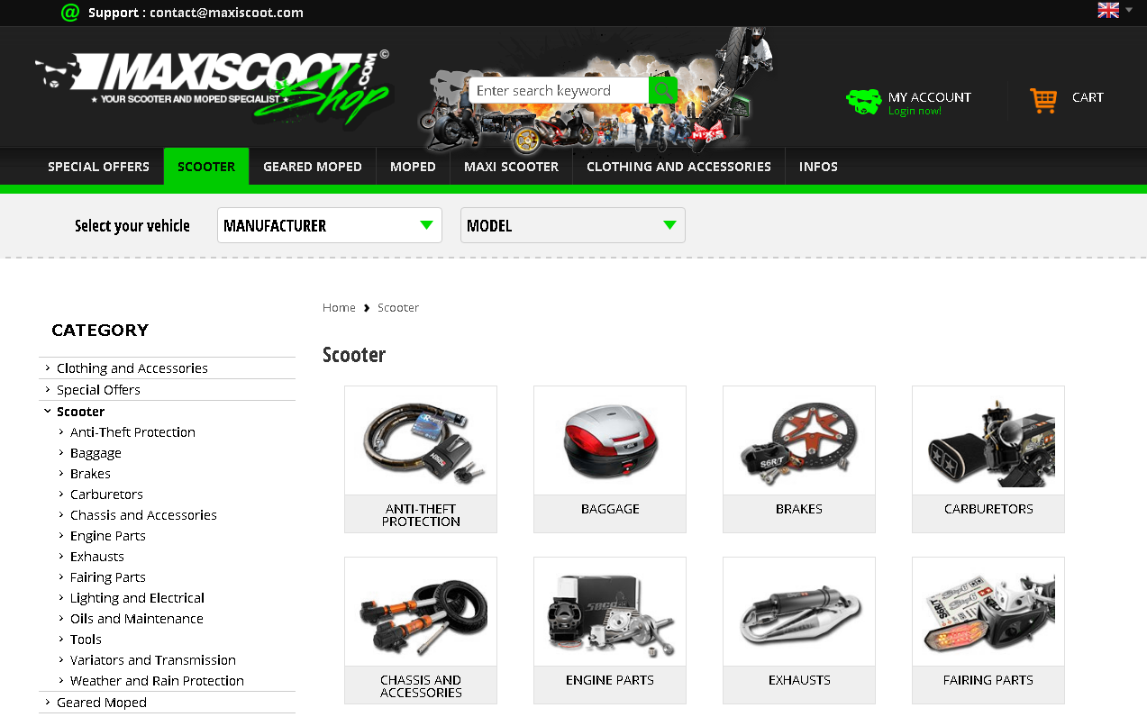Open the Model dropdown
The image size is (1147, 717).
(573, 225)
